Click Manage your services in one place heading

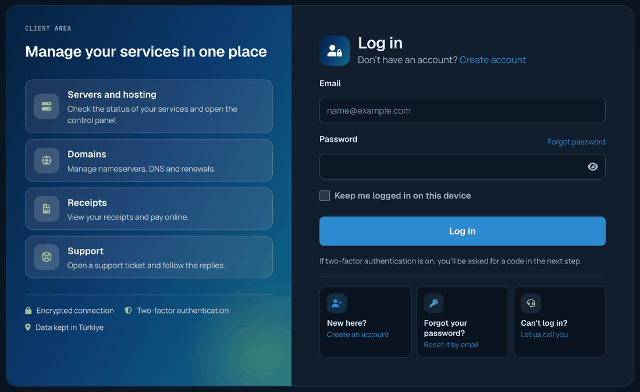[x=145, y=52]
